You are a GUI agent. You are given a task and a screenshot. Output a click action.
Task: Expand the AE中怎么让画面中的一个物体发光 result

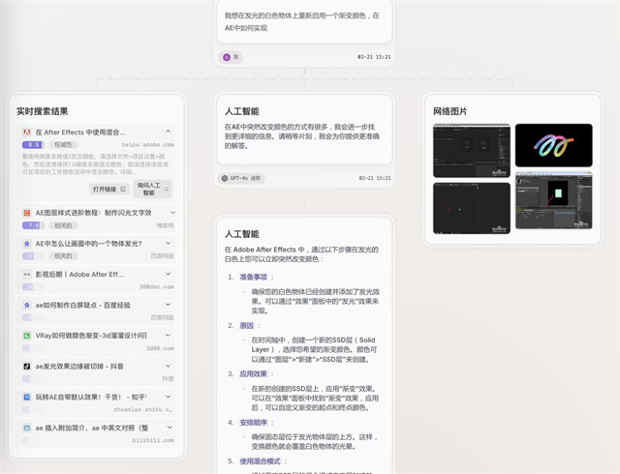pyautogui.click(x=168, y=243)
